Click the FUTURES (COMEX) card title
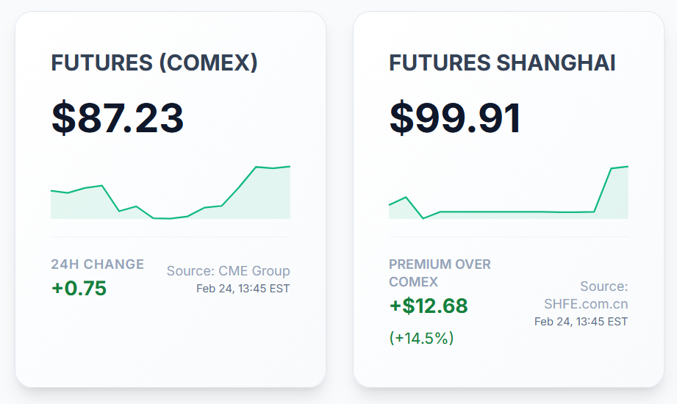The image size is (677, 404). tap(154, 63)
